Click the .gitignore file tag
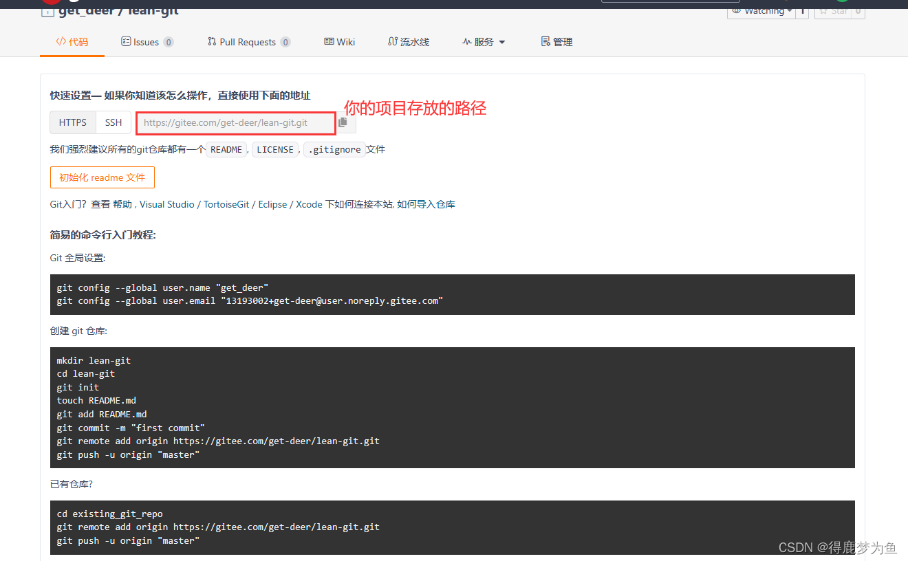This screenshot has height=561, width=908. point(334,149)
